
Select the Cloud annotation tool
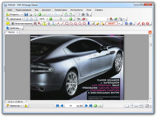click(x=84, y=23)
